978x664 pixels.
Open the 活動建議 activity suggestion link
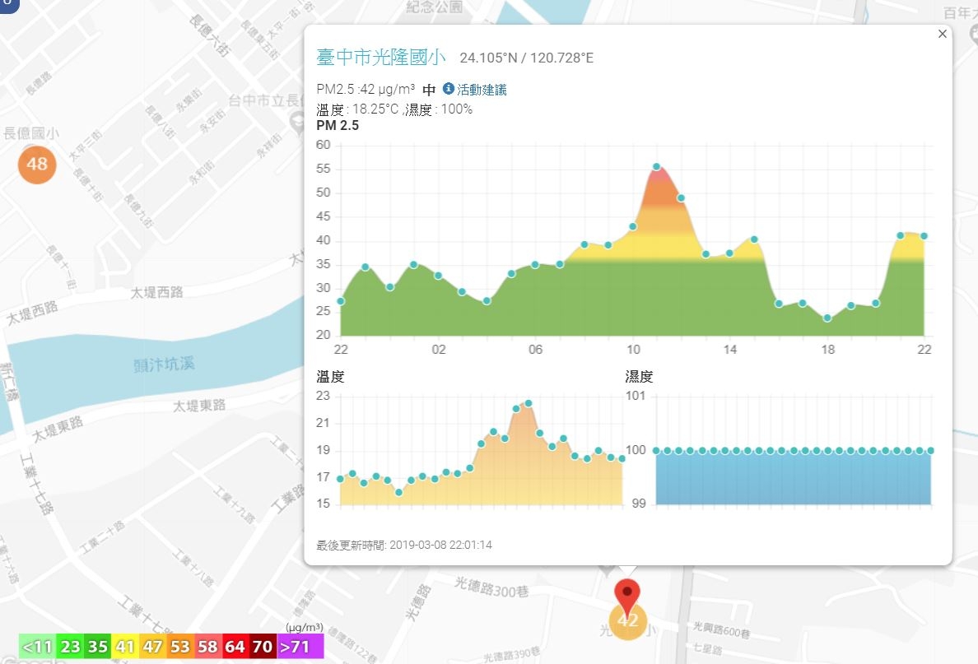coord(482,90)
